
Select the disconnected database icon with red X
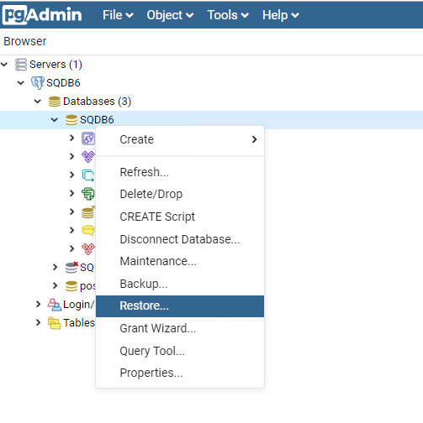coord(71,267)
